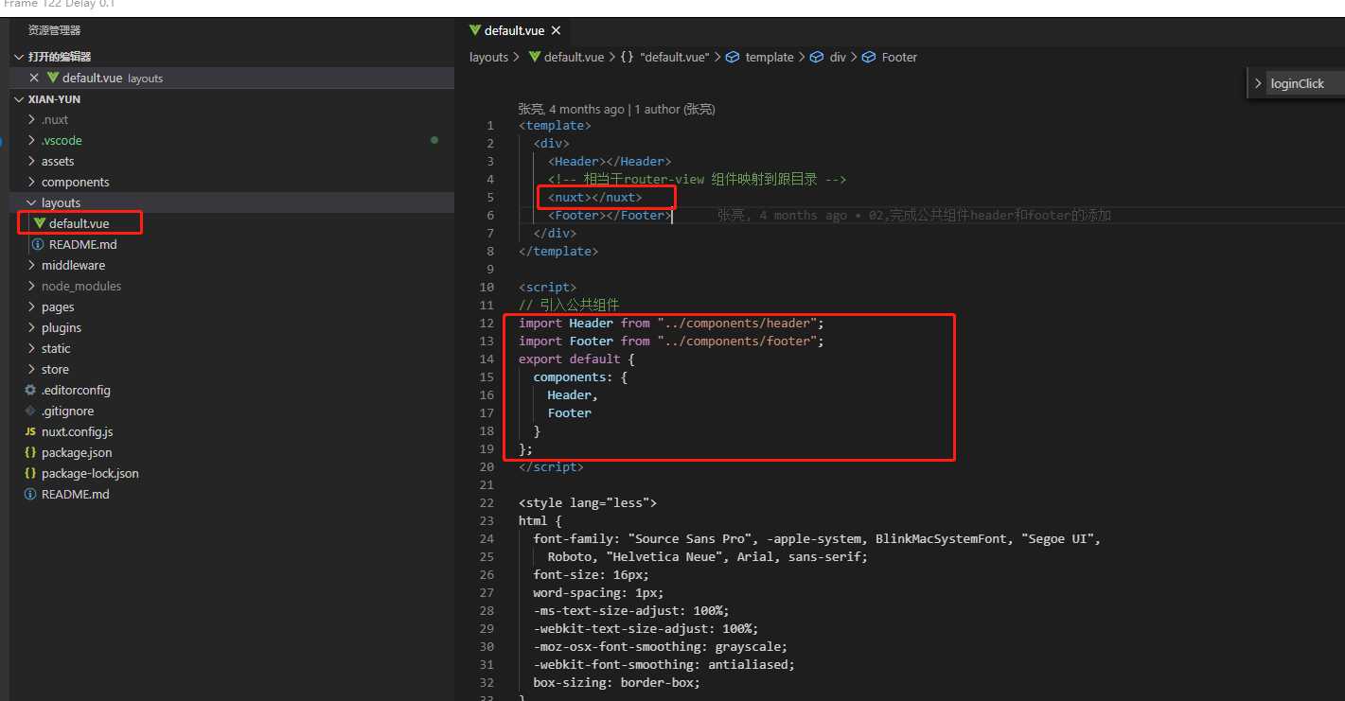Click template symbol icon in breadcrumb
Screen dimensions: 1345x701
click(733, 57)
